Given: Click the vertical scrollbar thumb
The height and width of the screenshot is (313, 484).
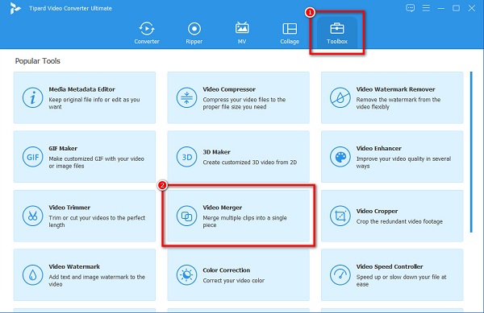Looking at the screenshot, I should coord(471,152).
